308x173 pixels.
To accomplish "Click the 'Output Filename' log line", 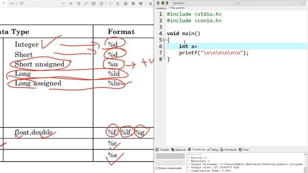I will [x=245, y=164].
